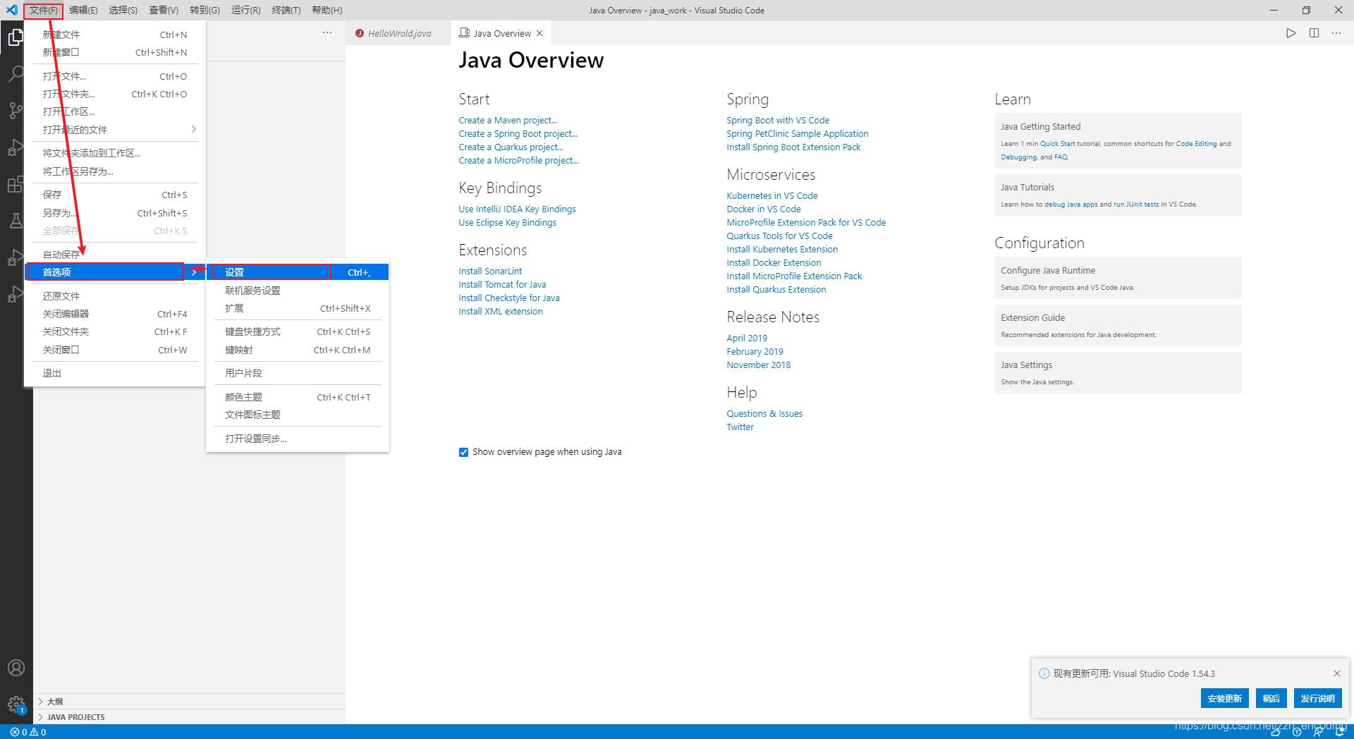Click the Split Editor icon

pos(1314,33)
